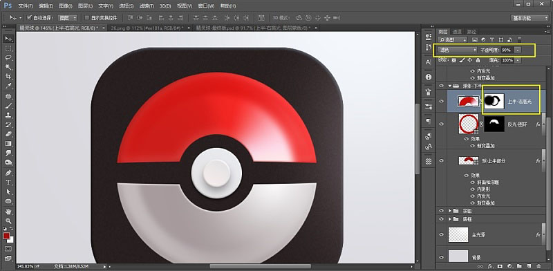Click the text layer filter T icon

click(x=492, y=40)
